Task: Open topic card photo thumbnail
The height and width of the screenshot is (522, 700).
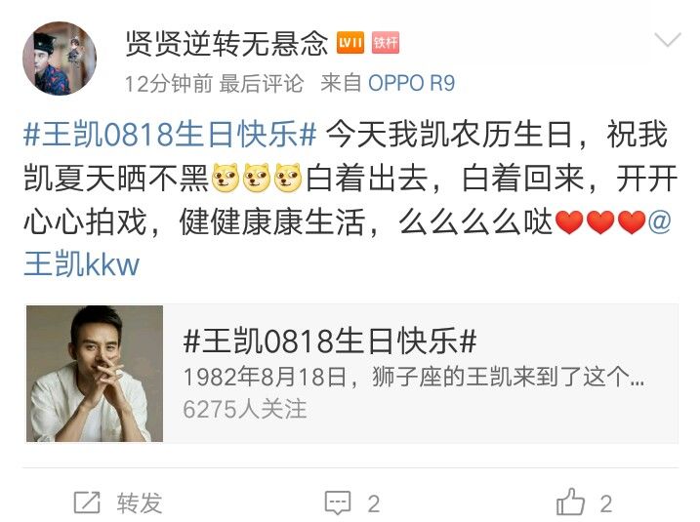Action: [95, 374]
